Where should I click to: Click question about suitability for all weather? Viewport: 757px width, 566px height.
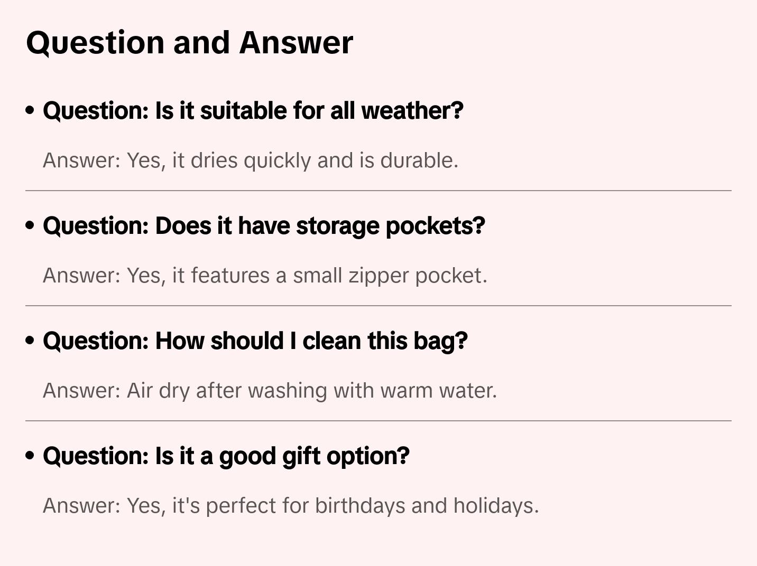pos(253,111)
